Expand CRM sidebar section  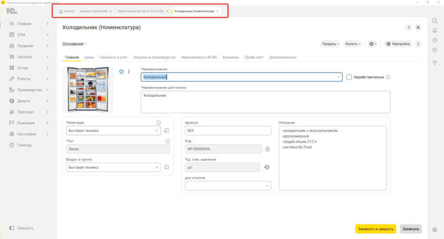[x=29, y=35]
